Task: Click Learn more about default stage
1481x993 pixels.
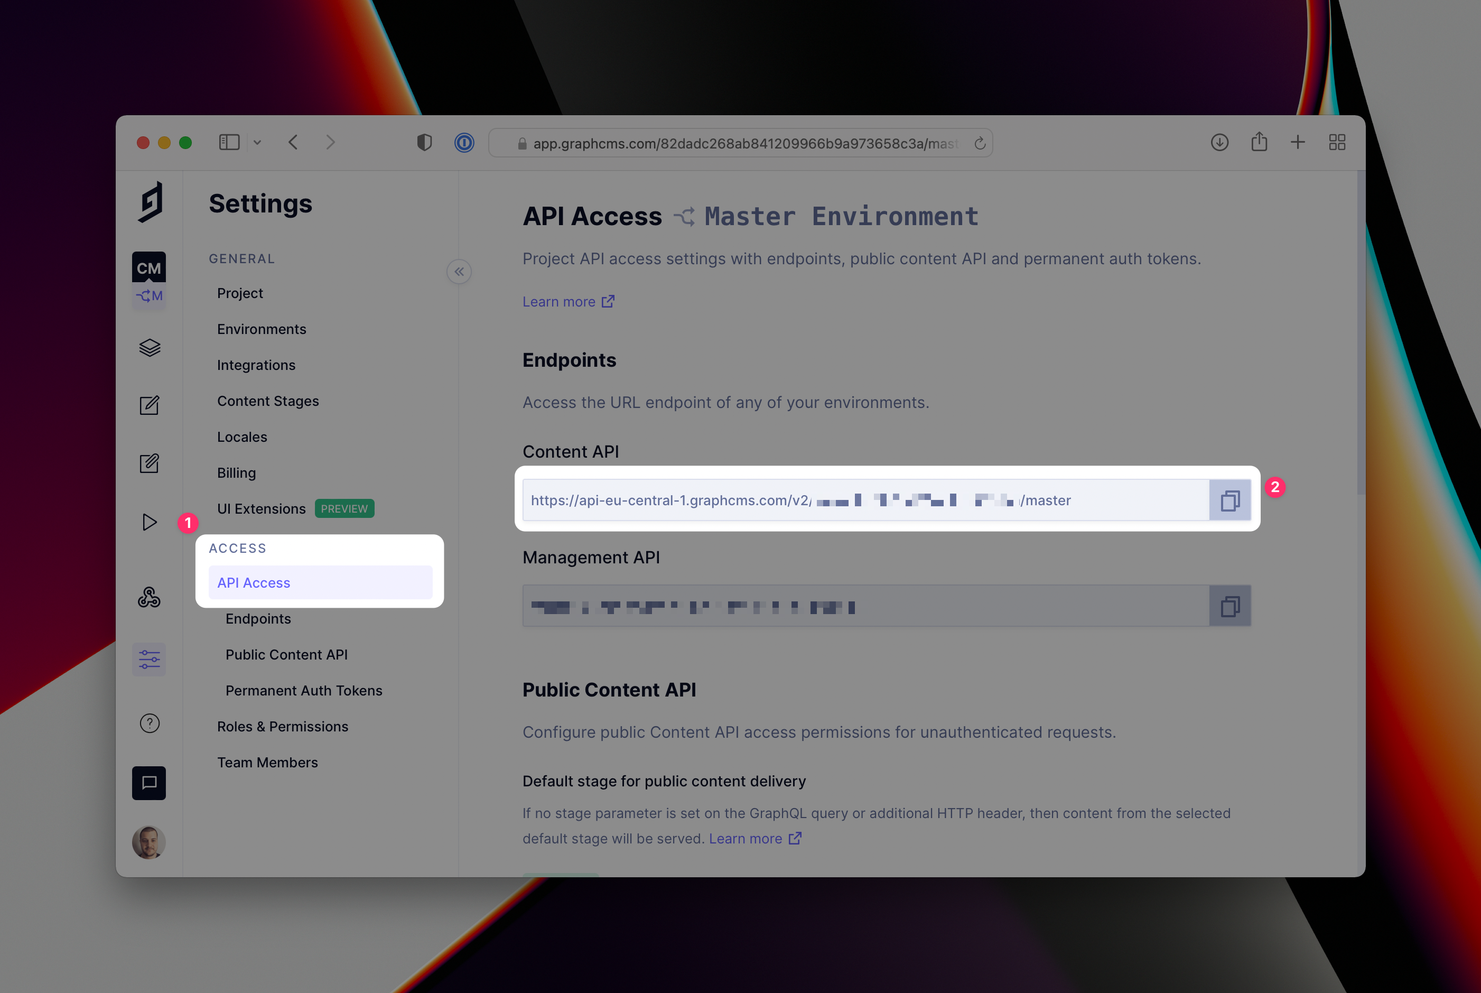Action: coord(755,839)
